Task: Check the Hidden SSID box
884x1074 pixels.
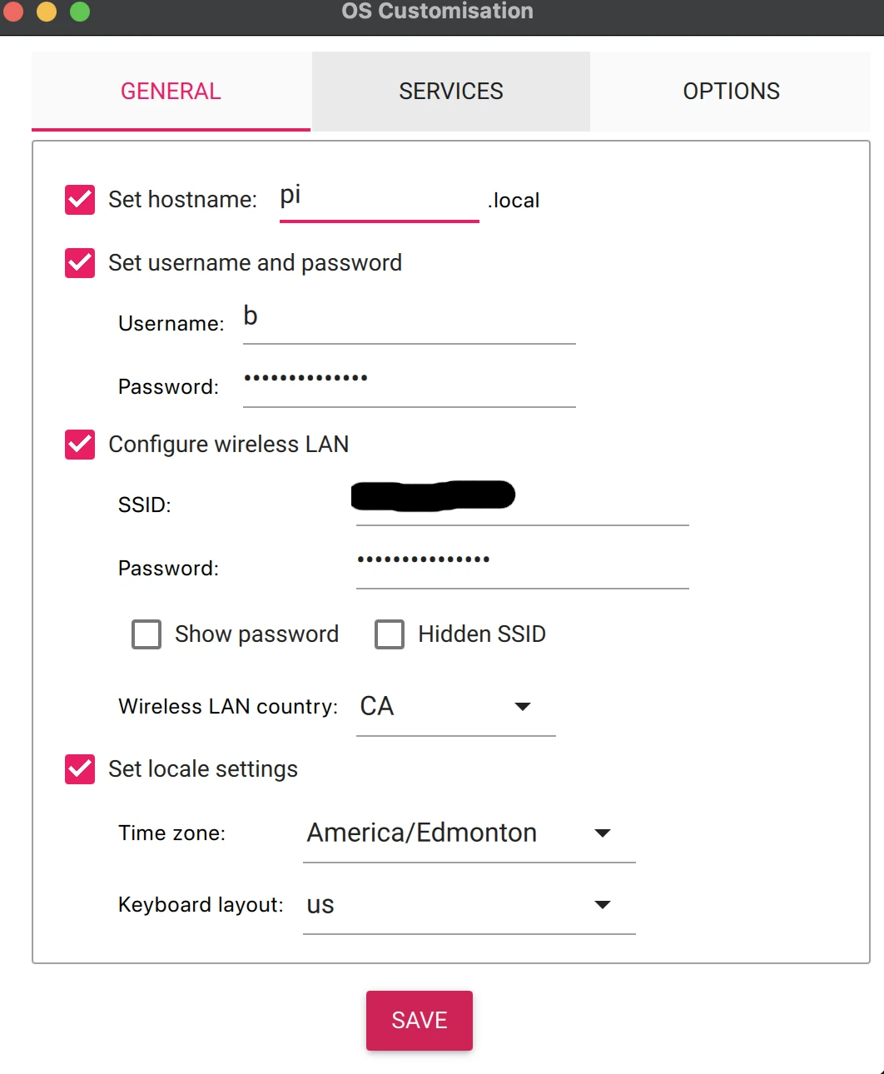Action: point(390,634)
